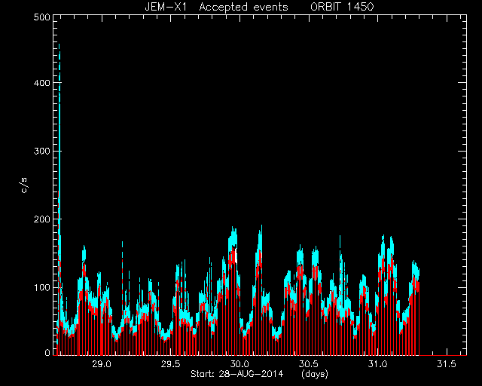482x386 pixels.
Task: Select the 200 y-axis tick label
Action: [x=41, y=219]
